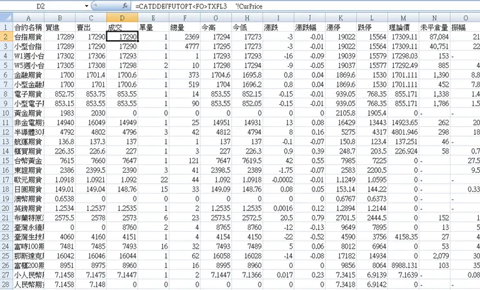Select column M header

(403, 18)
